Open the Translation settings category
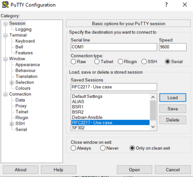Screen dimensions: 193x177 pos(27,76)
